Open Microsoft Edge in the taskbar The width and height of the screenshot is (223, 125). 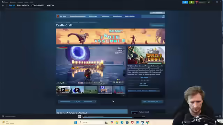click(x=122, y=122)
